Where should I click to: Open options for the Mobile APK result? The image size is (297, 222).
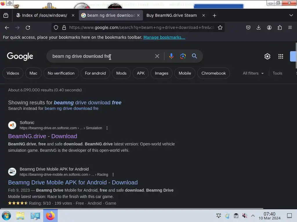coord(113,175)
